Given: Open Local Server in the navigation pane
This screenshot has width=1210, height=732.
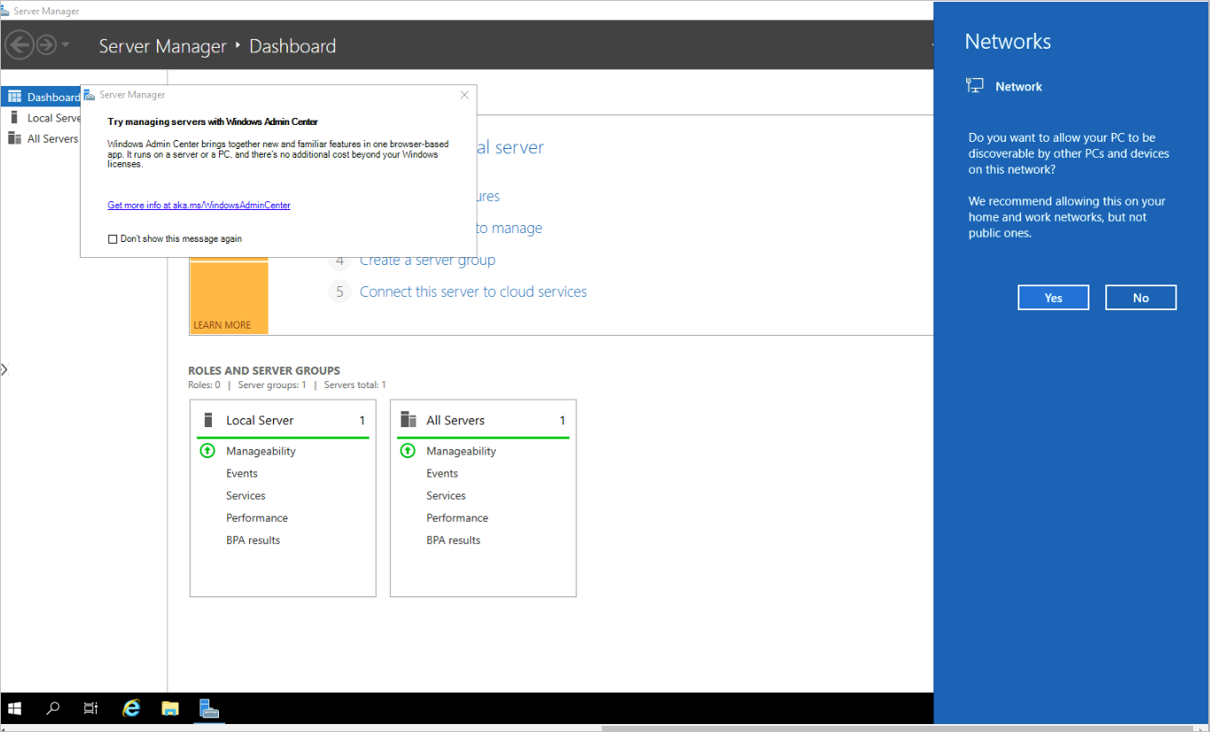Looking at the screenshot, I should pos(44,118).
